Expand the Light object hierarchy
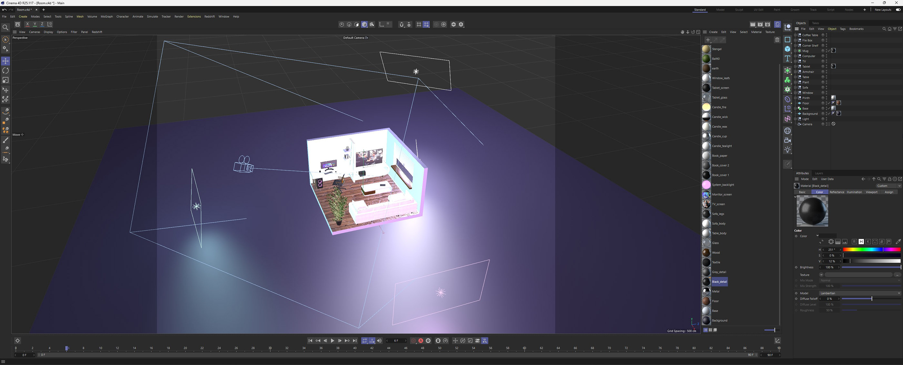The width and height of the screenshot is (903, 365). [x=795, y=119]
